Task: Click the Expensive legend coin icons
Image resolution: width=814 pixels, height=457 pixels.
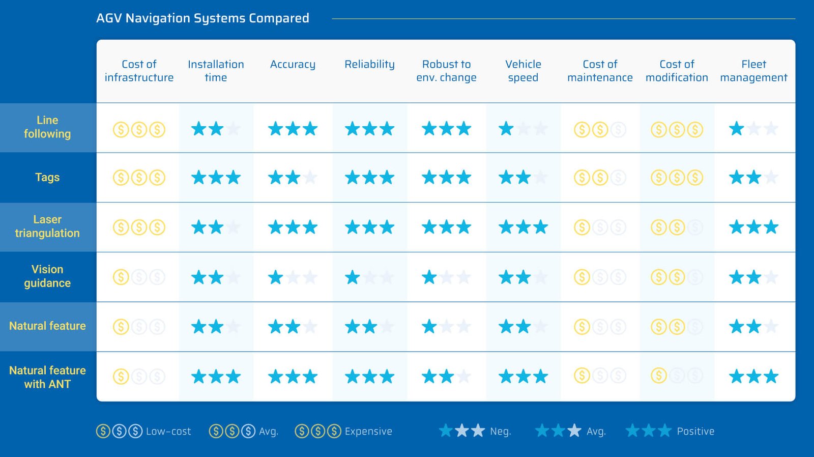Action: coord(318,431)
